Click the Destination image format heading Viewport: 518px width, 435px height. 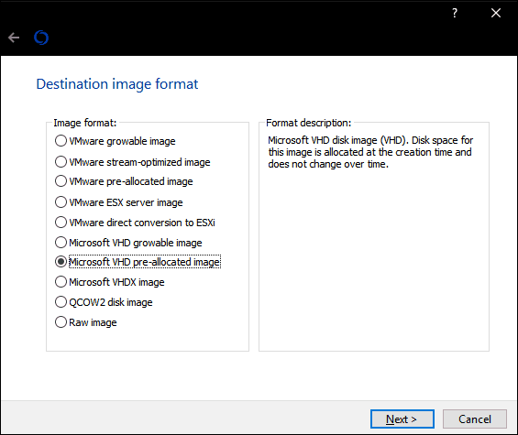point(117,84)
